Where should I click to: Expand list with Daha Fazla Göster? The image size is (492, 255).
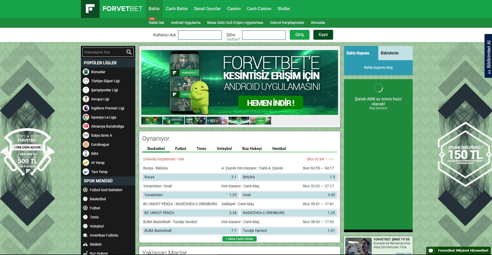239,239
